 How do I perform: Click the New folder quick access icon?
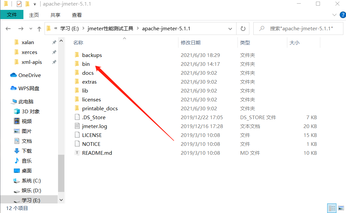(27, 4)
